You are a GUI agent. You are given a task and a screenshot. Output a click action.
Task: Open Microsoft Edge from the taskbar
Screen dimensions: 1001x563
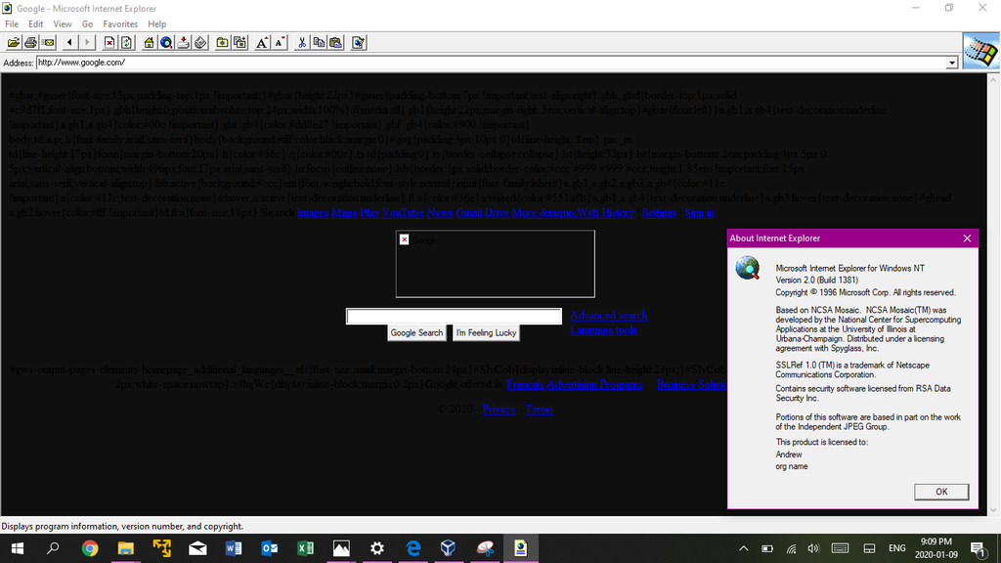click(413, 548)
